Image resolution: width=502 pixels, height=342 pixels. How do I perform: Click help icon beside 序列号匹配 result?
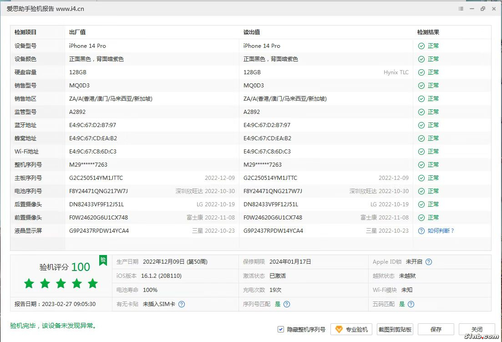point(287,304)
